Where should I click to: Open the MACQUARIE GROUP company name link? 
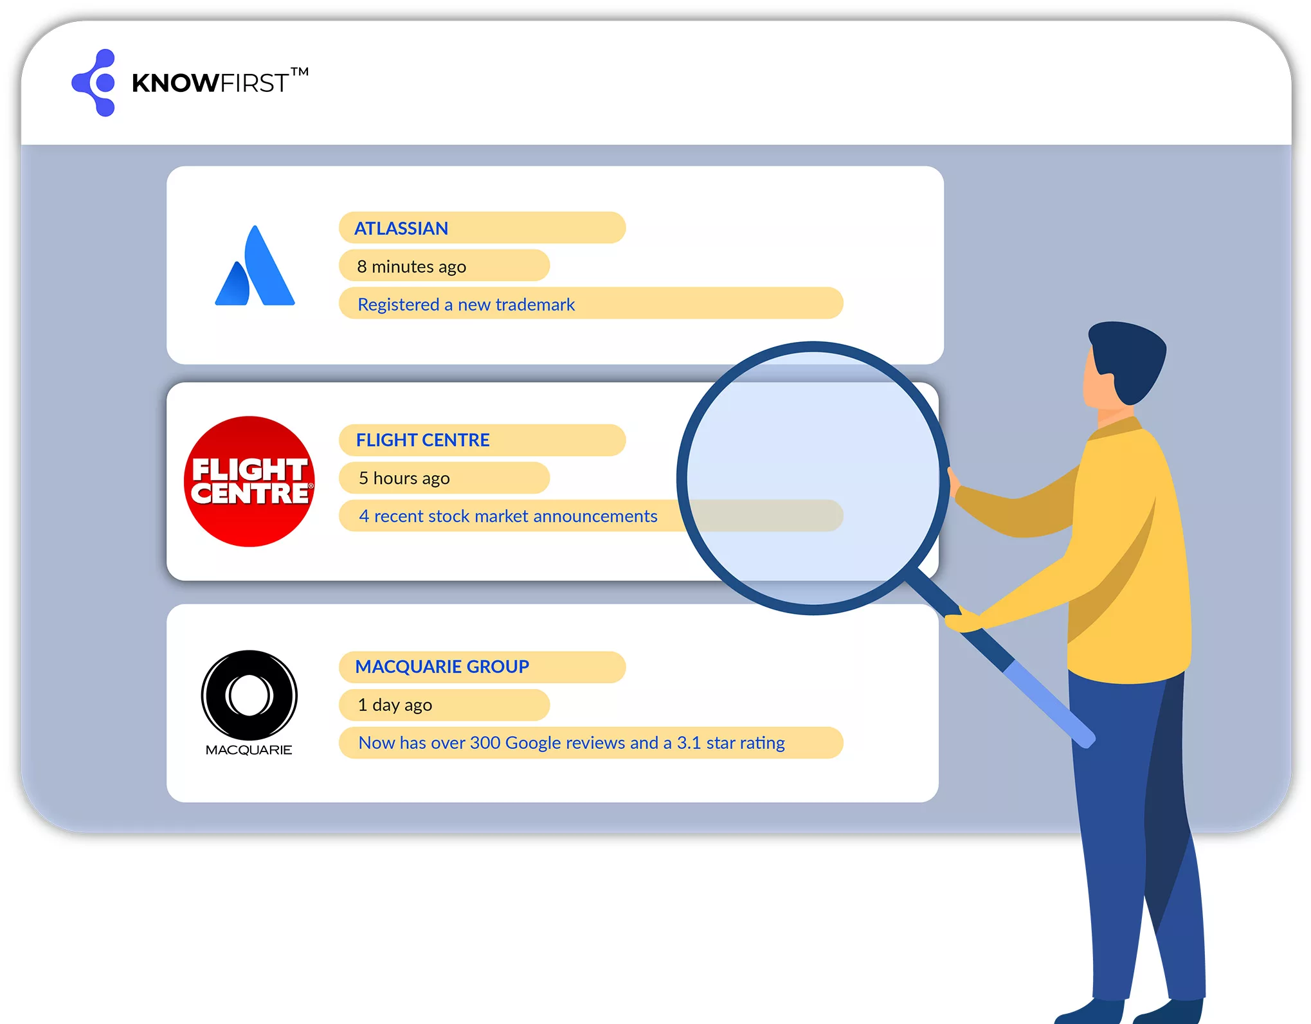[x=442, y=667]
